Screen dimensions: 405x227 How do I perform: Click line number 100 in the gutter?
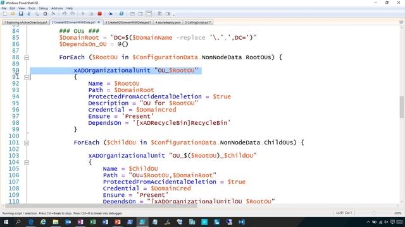click(x=14, y=136)
